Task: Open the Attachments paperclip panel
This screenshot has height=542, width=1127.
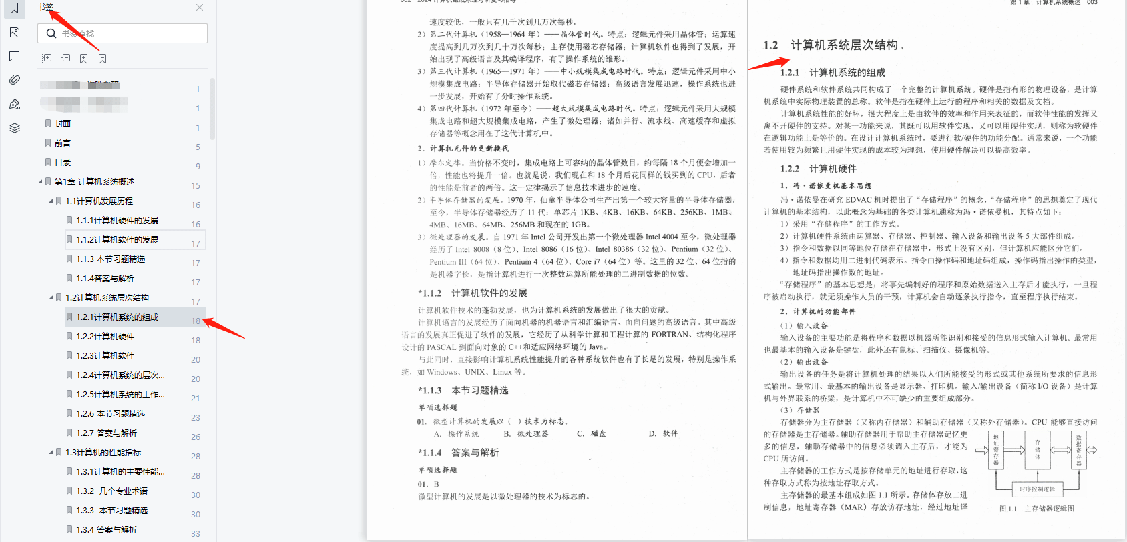Action: tap(14, 80)
